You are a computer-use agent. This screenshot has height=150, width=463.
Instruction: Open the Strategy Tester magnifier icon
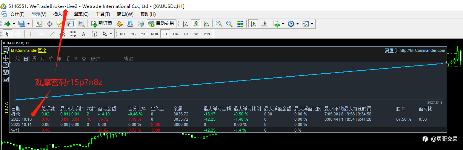(x=81, y=23)
